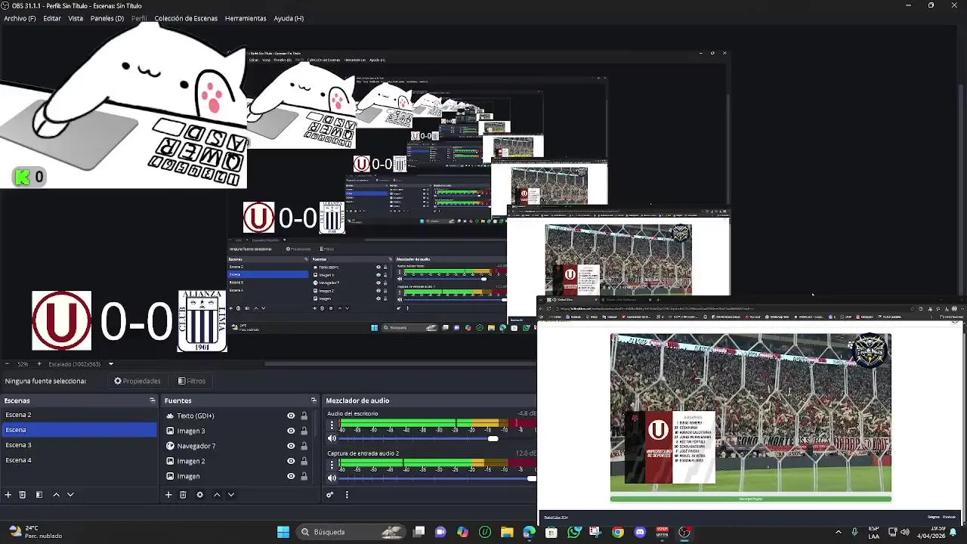Open Microsoft Edge from the taskbar
Screen dimensions: 967x544
tap(529, 532)
